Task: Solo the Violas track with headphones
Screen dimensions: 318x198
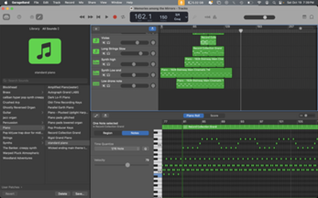Action: click(x=109, y=43)
